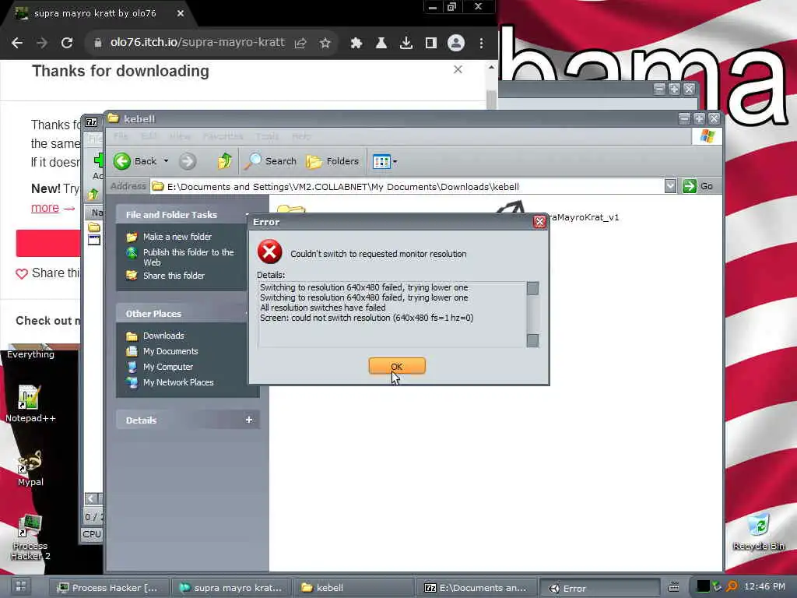797x598 pixels.
Task: Bookmark page with star icon
Action: tap(325, 44)
